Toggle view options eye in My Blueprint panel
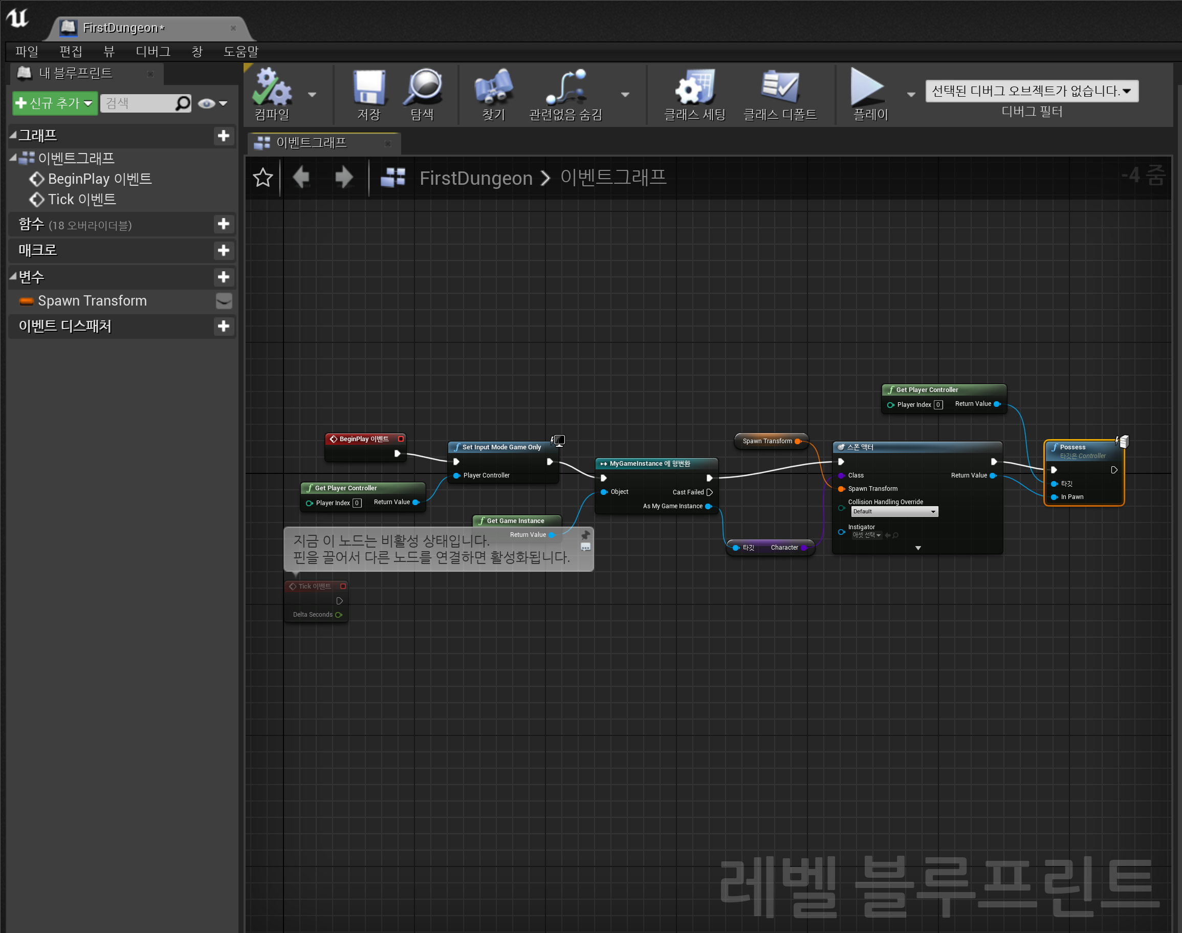 pos(207,103)
